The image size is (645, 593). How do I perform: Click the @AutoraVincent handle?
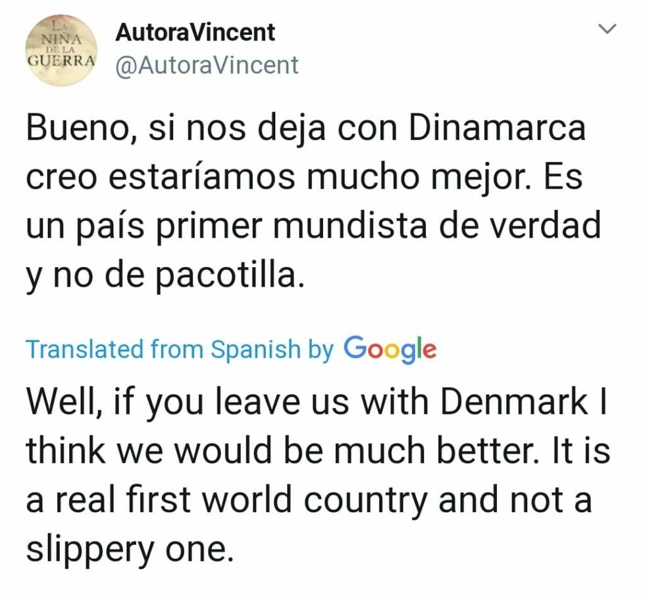tap(207, 66)
